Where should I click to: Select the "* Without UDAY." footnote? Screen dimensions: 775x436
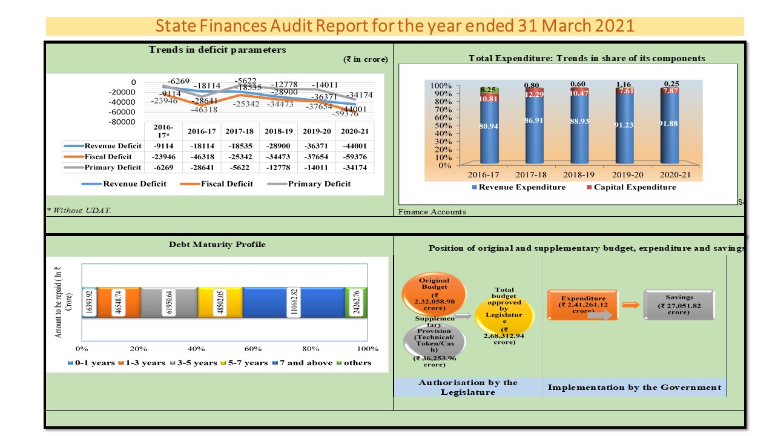(x=79, y=210)
